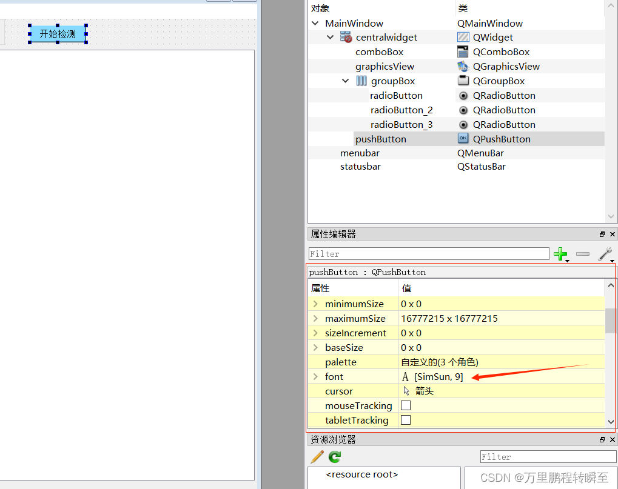The image size is (618, 489).
Task: Select the 开始检测 push button on the form
Action: coord(58,33)
